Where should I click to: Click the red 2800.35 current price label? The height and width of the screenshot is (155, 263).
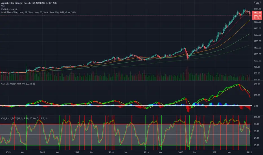pyautogui.click(x=257, y=13)
